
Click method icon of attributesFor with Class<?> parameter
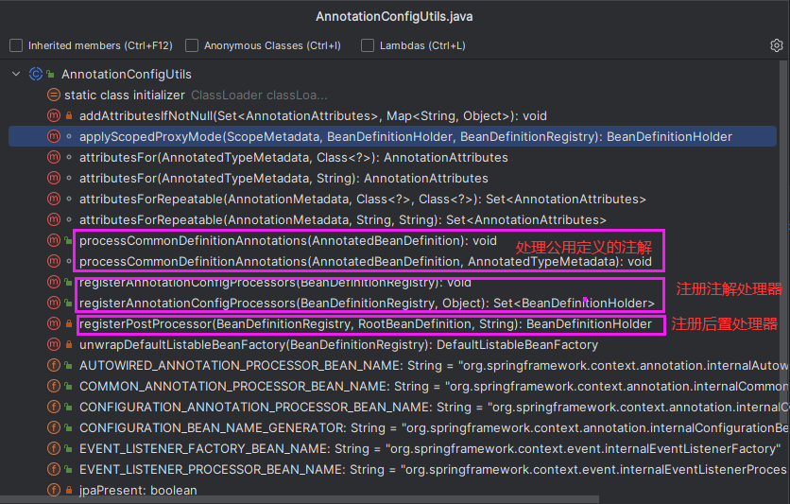point(54,157)
